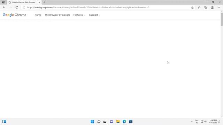Switch to Microsoft Edge taskbar icon

[x=124, y=122]
